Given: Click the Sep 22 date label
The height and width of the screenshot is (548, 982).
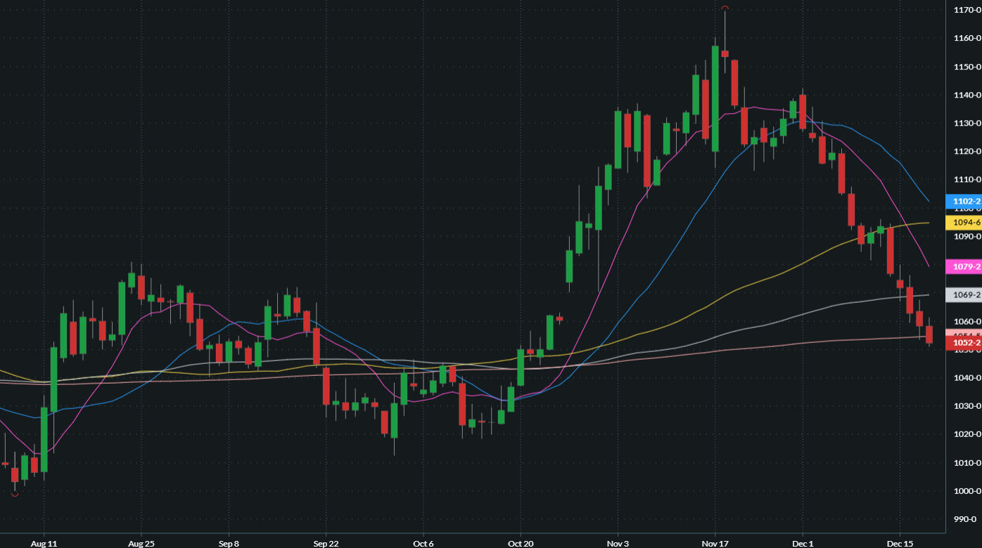Looking at the screenshot, I should click(x=326, y=544).
